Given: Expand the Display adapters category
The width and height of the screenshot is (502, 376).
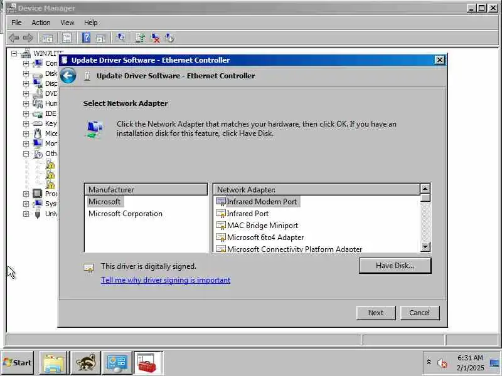Looking at the screenshot, I should 26,83.
